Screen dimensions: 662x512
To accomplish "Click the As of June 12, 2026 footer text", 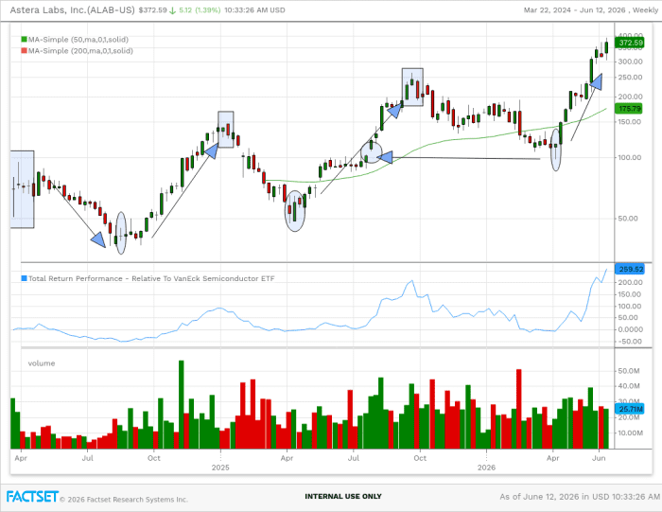I will 580,497.
